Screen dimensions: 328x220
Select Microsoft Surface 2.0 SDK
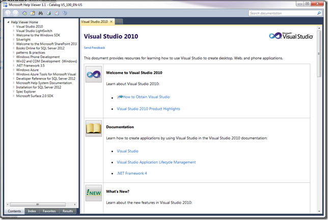[35, 96]
